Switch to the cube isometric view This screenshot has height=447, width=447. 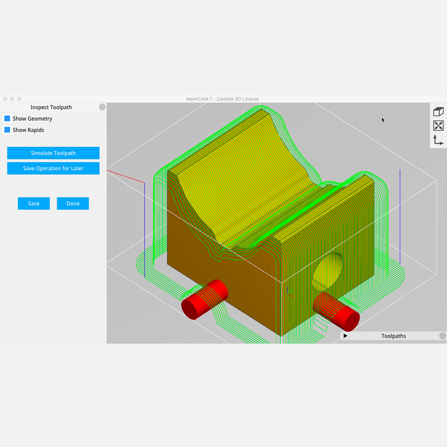[x=439, y=111]
